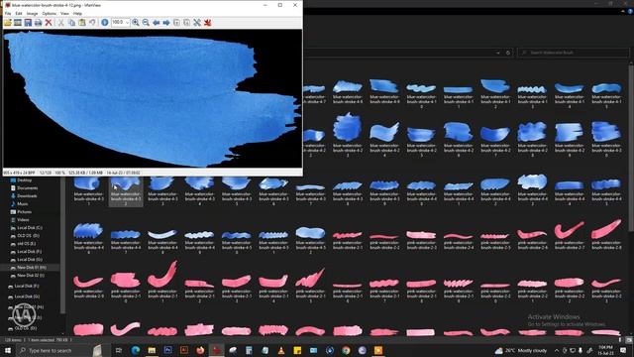The image size is (634, 357).
Task: Click the previous page icon in IrfanView
Action: (x=176, y=23)
